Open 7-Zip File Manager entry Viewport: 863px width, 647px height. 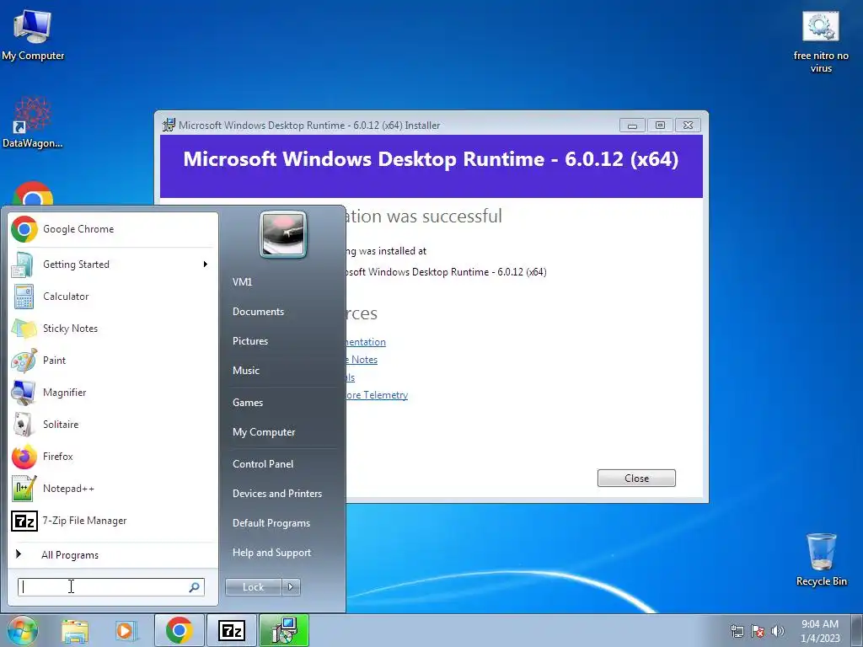tap(112, 520)
